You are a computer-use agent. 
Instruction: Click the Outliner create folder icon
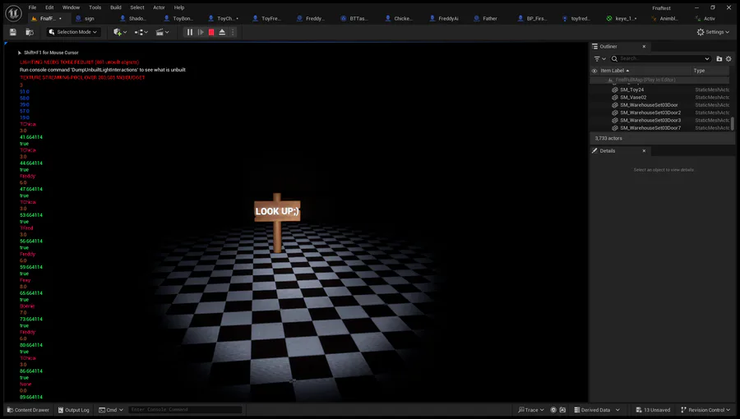(x=719, y=59)
